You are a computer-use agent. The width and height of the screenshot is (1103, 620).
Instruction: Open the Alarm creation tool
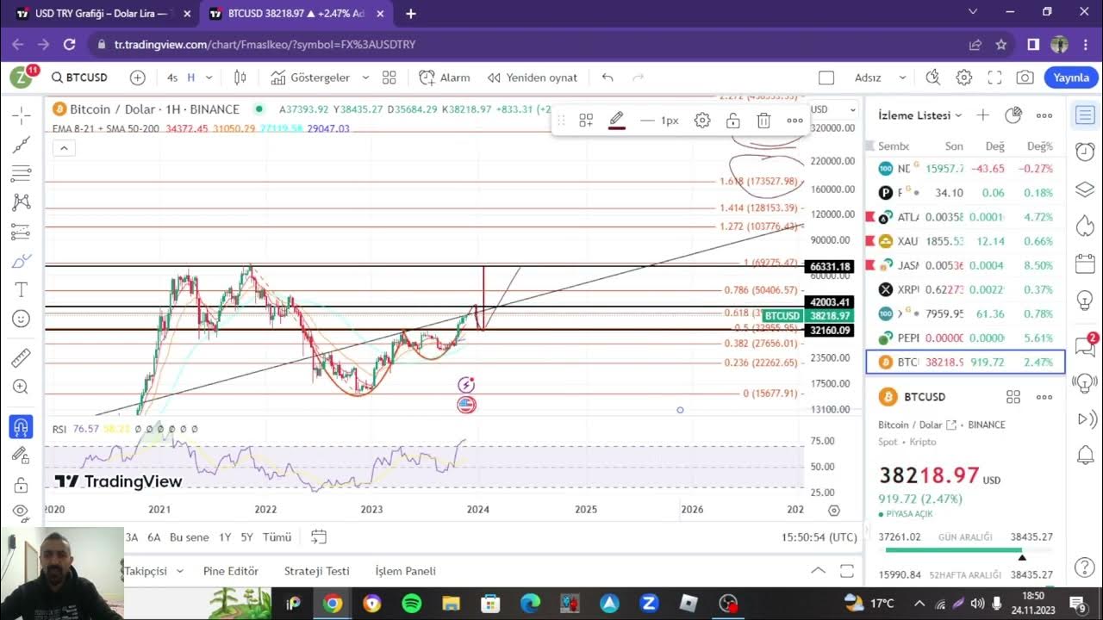(445, 77)
